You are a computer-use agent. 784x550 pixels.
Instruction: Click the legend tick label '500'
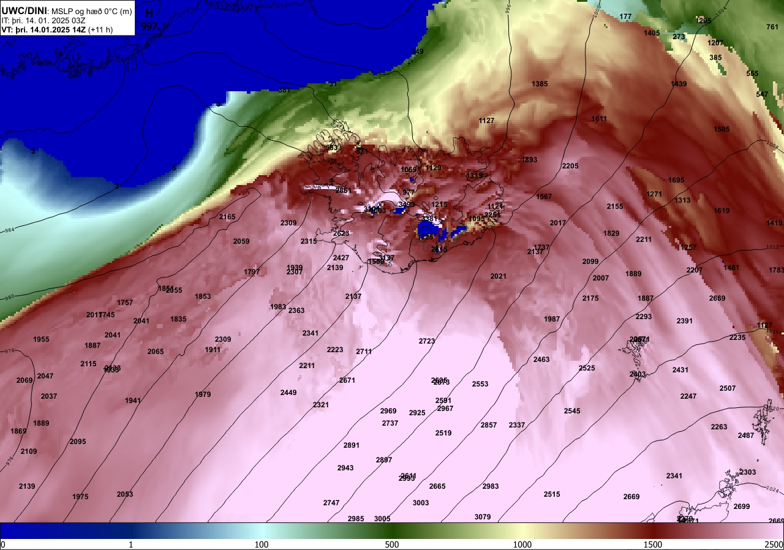point(392,544)
